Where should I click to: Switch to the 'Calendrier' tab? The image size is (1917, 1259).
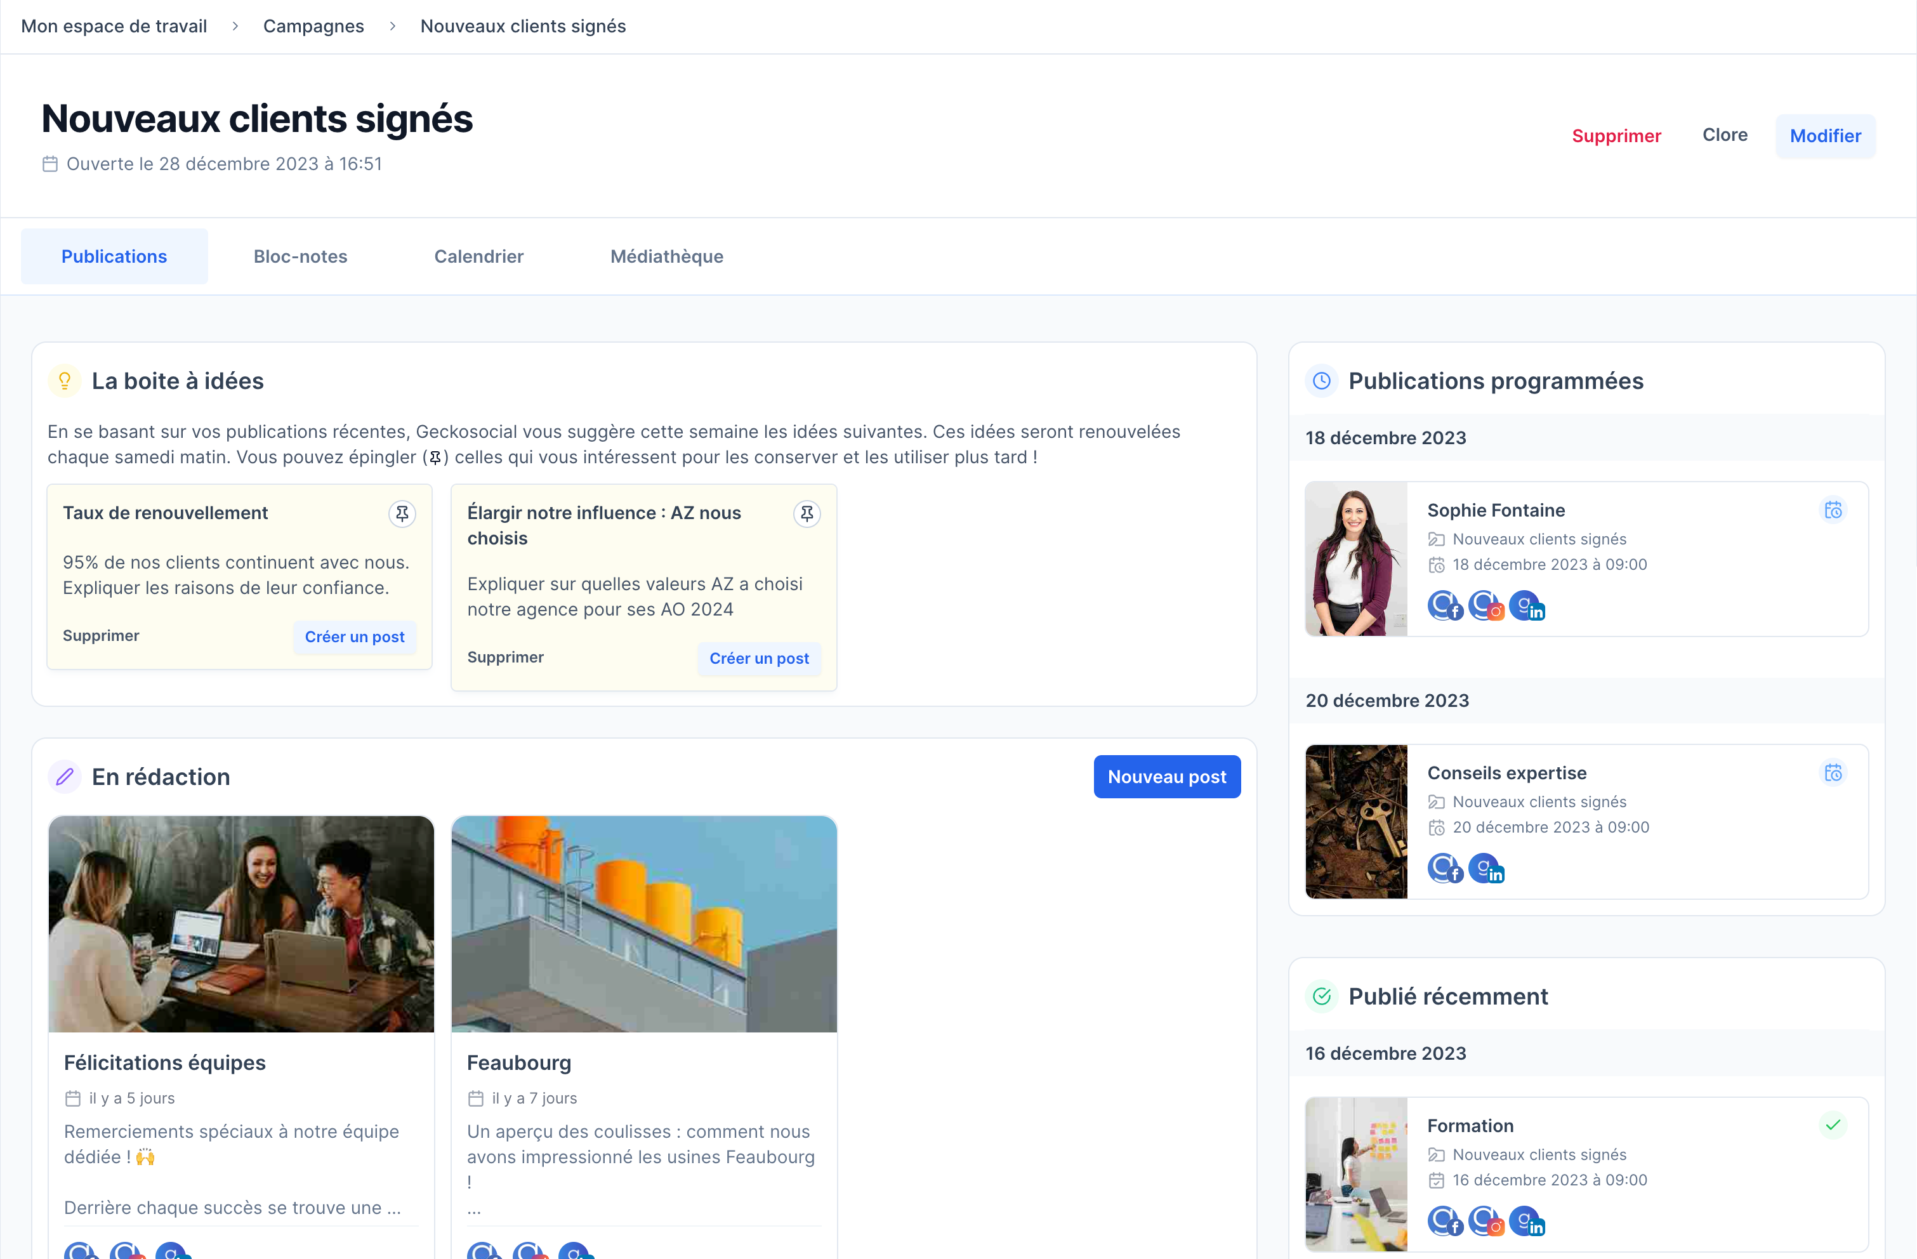[x=479, y=256]
